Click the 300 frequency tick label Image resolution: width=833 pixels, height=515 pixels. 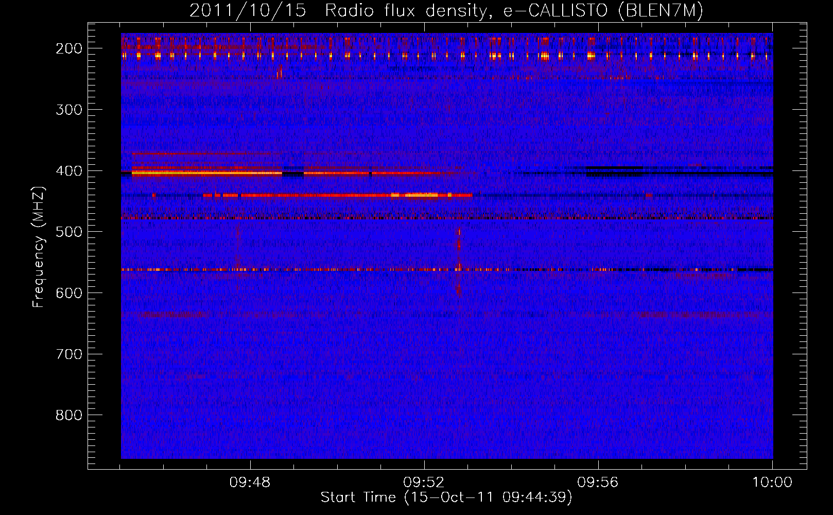68,110
